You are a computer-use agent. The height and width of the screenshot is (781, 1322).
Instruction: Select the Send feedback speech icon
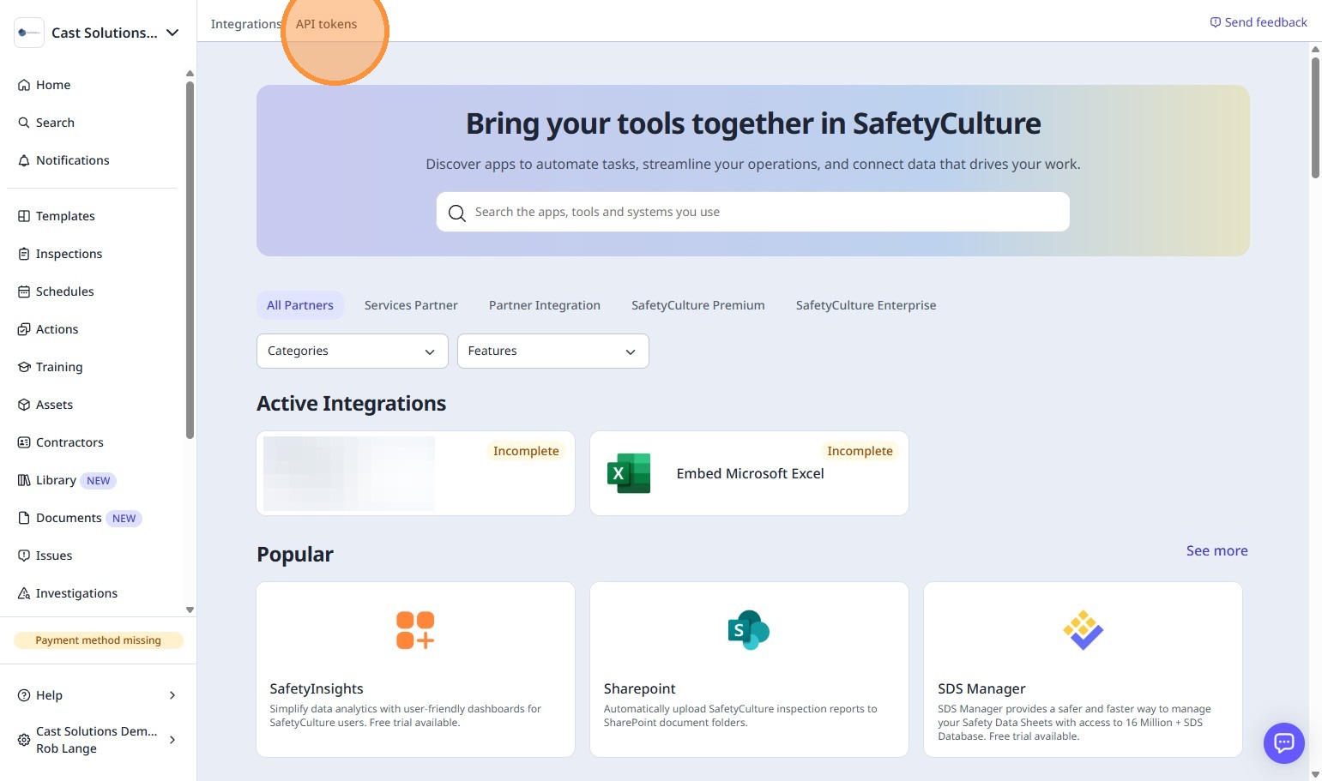tap(1216, 22)
